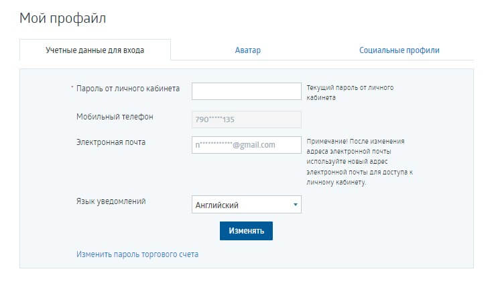Image resolution: width=494 pixels, height=296 pixels.
Task: Switch to the Аватар tab
Action: 247,50
